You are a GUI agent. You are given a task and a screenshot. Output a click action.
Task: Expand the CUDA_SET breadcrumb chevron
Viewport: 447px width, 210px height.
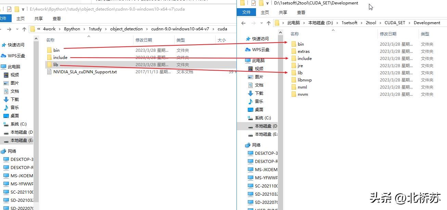point(409,22)
